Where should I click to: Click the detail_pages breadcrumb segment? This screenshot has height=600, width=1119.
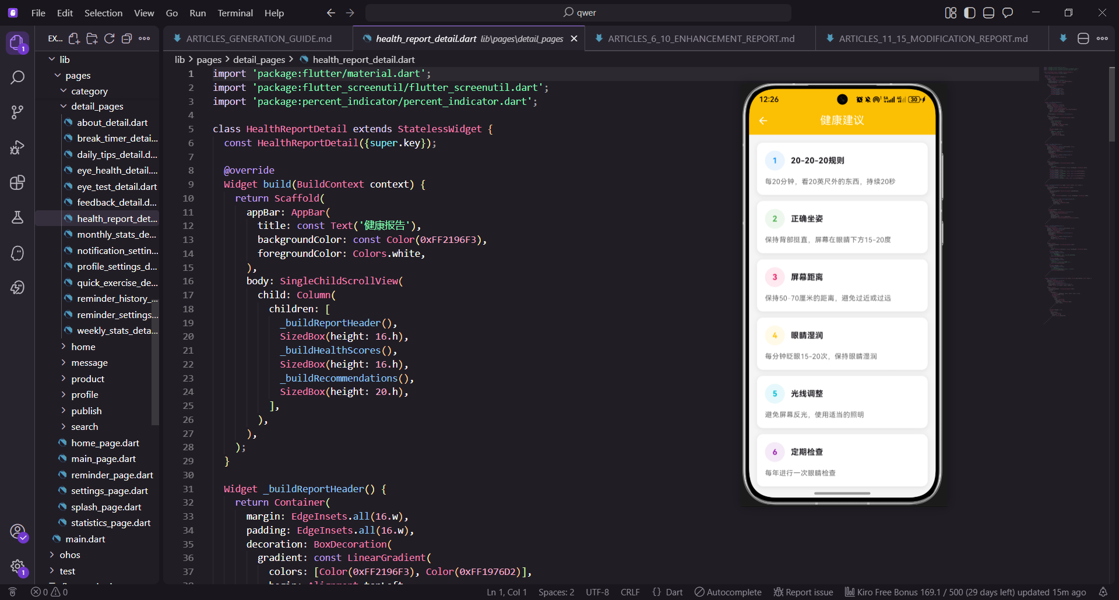[x=259, y=59]
